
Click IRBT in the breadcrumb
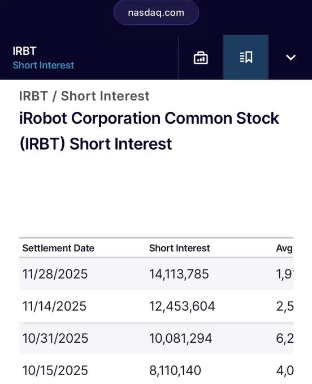pos(33,96)
